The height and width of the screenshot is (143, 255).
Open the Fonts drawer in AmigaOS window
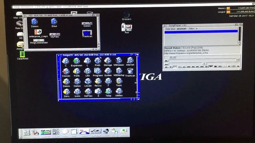pos(76,72)
